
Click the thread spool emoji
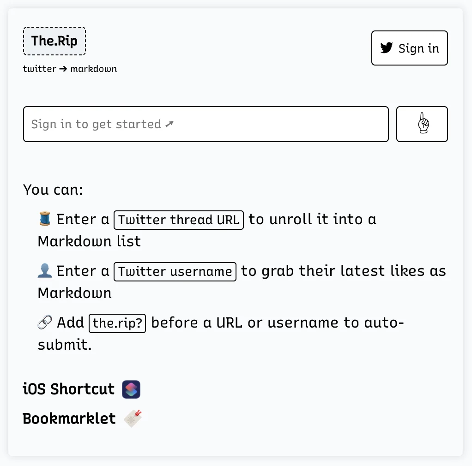[x=45, y=219]
